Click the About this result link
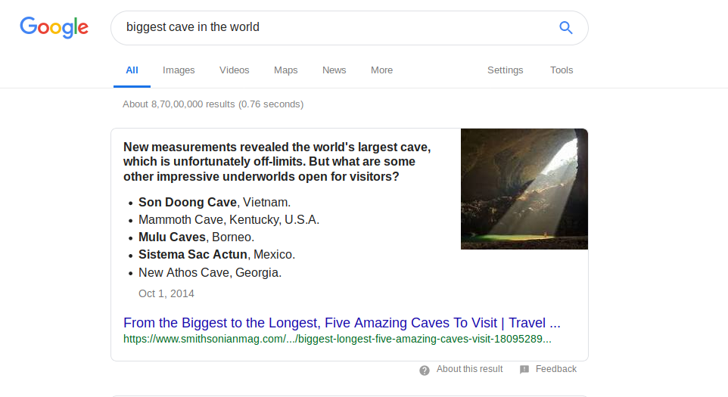 pos(469,369)
